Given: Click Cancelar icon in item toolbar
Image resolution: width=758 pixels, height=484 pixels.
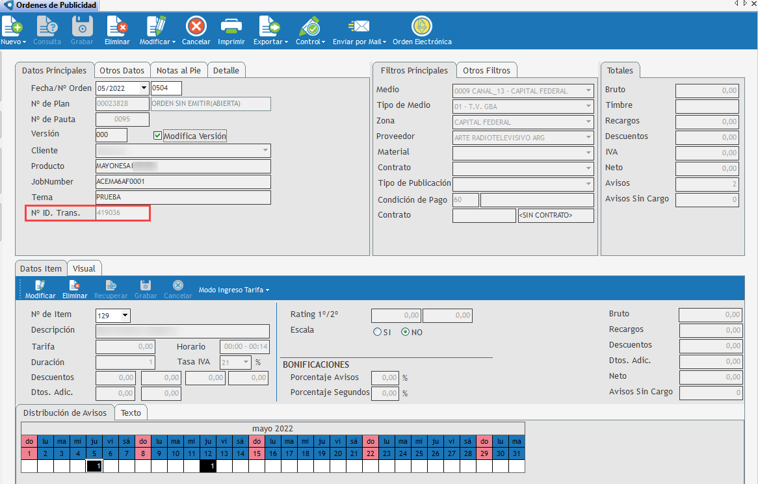Looking at the screenshot, I should [178, 285].
